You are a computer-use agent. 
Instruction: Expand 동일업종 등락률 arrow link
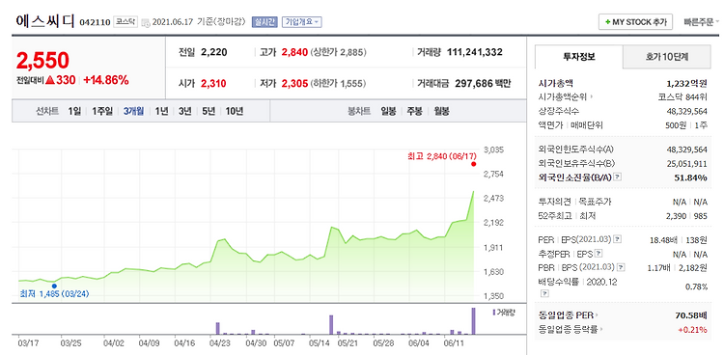click(x=571, y=329)
